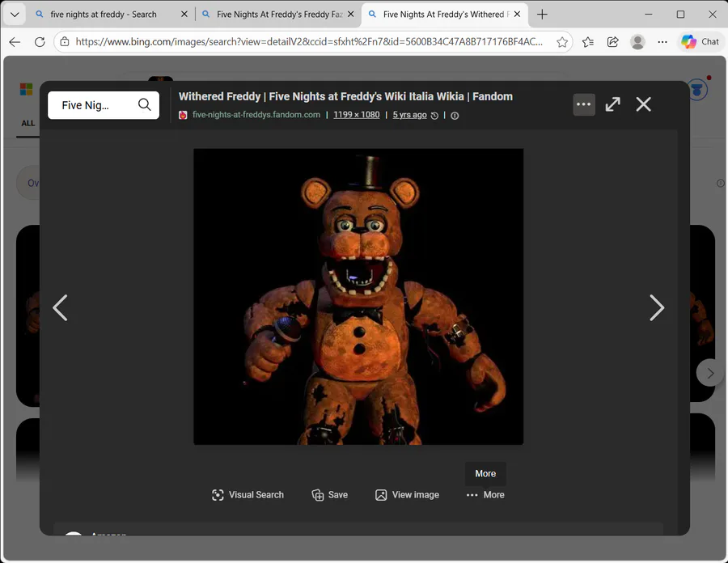Click the info circle icon in image details
The height and width of the screenshot is (563, 728).
pos(455,116)
